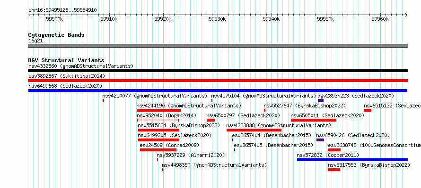Click esv3638748 variant label
Screen dimensions: 421x188
[375, 145]
